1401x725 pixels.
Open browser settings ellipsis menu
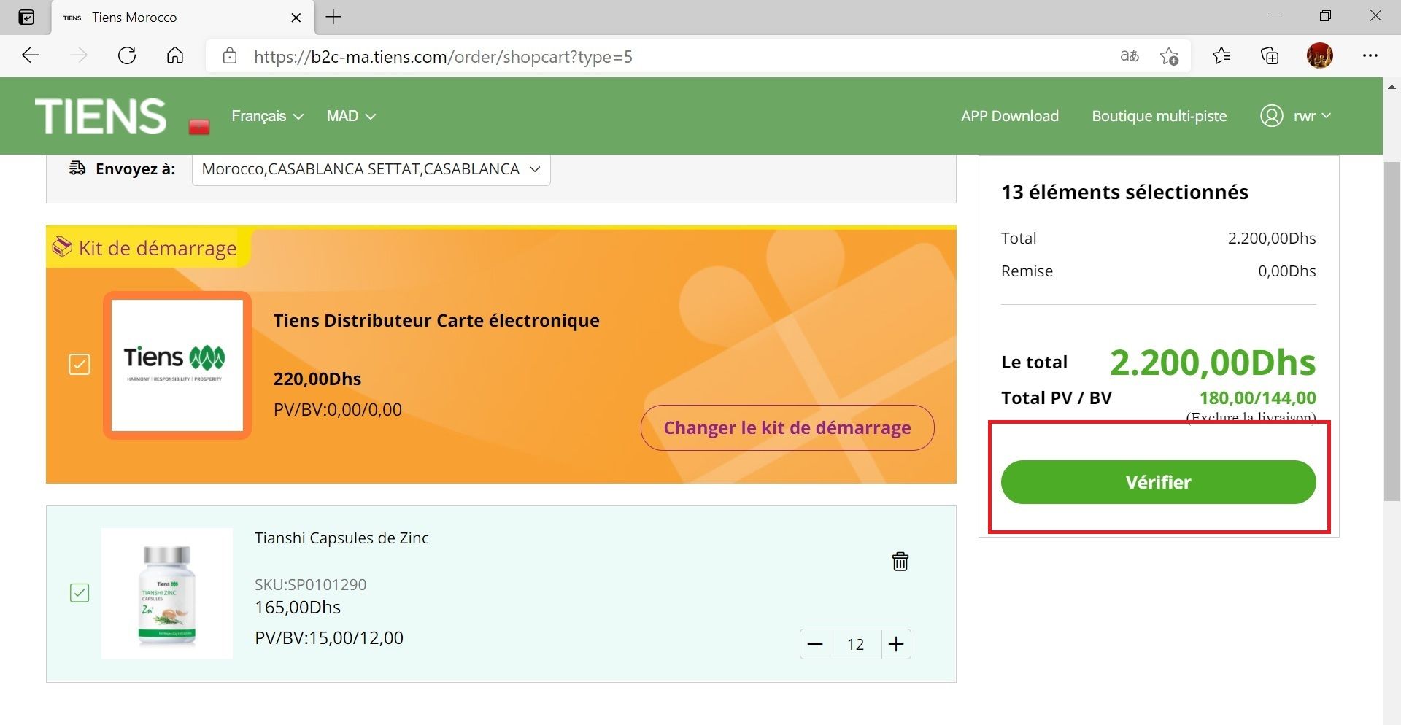click(x=1370, y=56)
